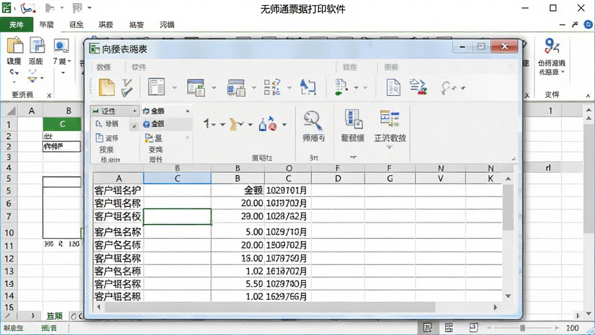Image resolution: width=595 pixels, height=335 pixels.
Task: Select column header K in the dialog grid
Action: [484, 178]
